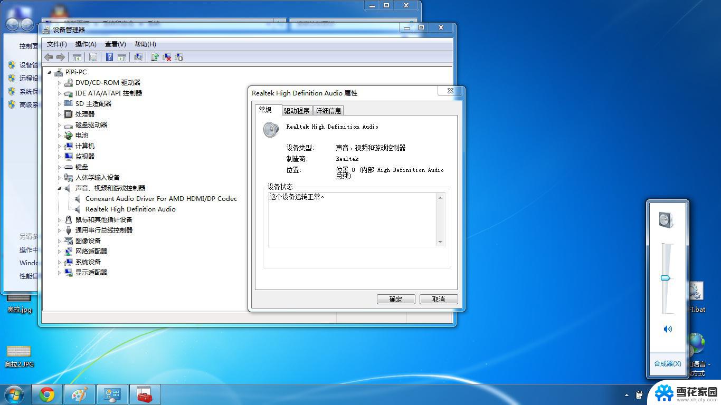Click the Scan for hardware changes icon

(138, 57)
